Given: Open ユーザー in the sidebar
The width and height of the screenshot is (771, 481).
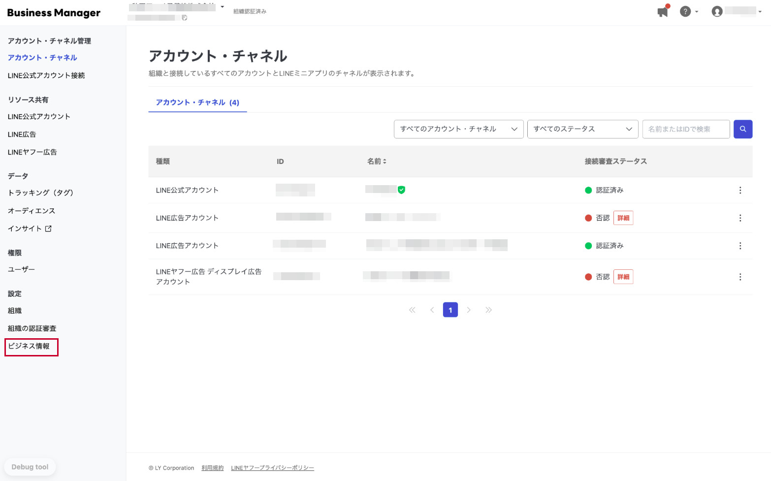Looking at the screenshot, I should pos(21,269).
